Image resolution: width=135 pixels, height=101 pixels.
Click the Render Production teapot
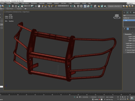click(x=105, y=6)
